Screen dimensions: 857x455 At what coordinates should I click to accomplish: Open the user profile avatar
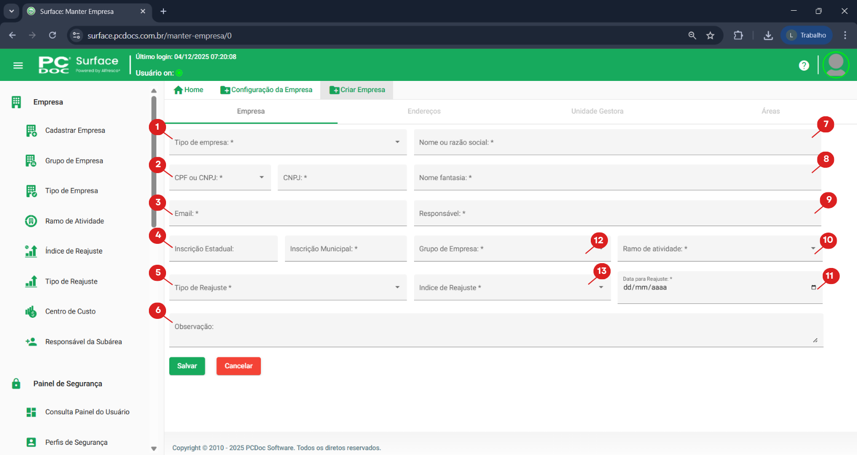(836, 65)
